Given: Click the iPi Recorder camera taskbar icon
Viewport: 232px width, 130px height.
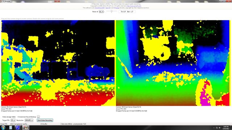Looking at the screenshot, I should [x=26, y=127].
